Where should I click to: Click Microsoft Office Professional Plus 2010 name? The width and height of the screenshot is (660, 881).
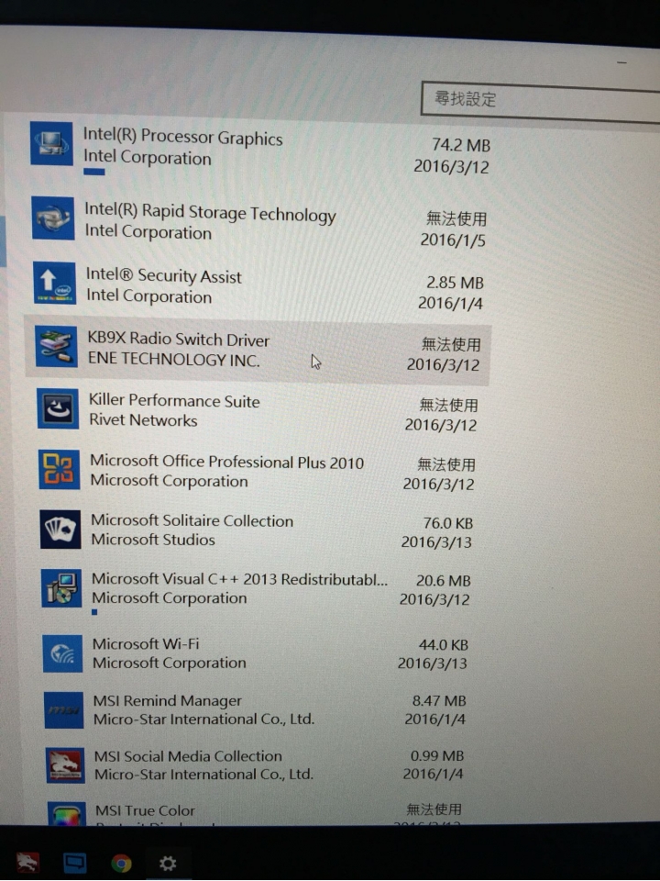click(x=227, y=462)
